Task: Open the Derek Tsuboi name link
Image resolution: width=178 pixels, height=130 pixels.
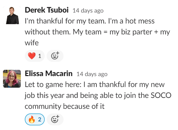Action: [47, 10]
